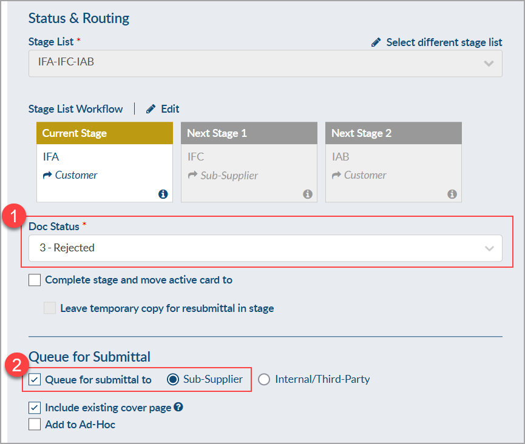Toggle Include existing cover page checkbox
Image resolution: width=525 pixels, height=444 pixels.
tap(35, 408)
